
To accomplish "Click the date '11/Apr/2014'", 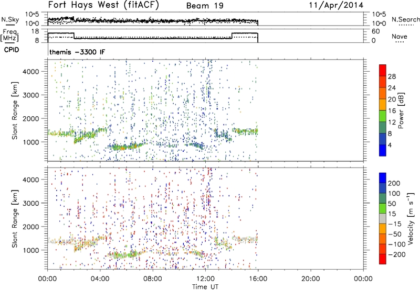I will pyautogui.click(x=336, y=5).
